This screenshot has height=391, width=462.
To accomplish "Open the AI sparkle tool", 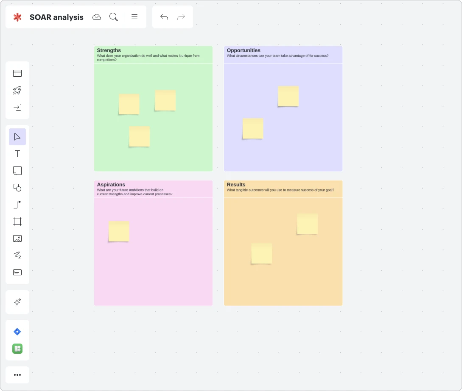I will pos(17,302).
